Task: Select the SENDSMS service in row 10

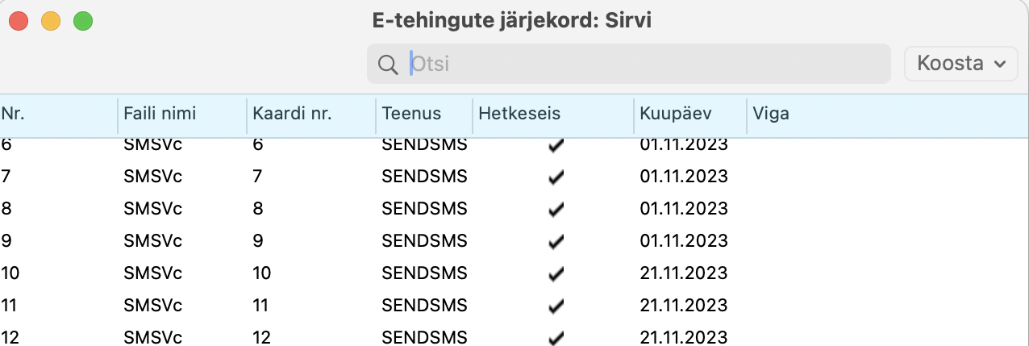Action: (x=424, y=273)
